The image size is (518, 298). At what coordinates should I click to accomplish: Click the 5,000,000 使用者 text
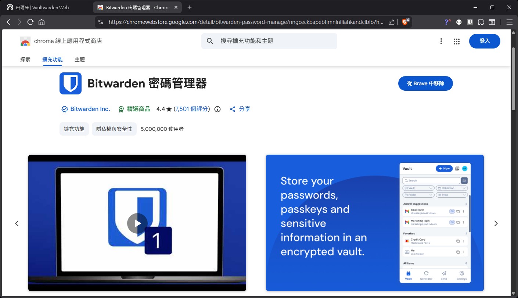coord(162,129)
